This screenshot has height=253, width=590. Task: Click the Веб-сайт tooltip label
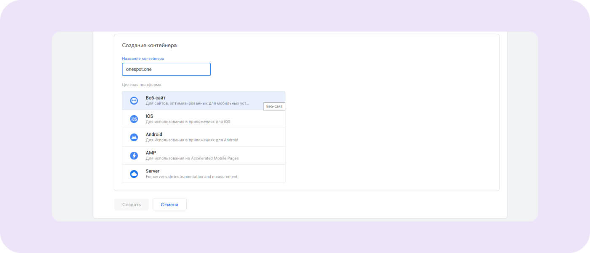[274, 107]
